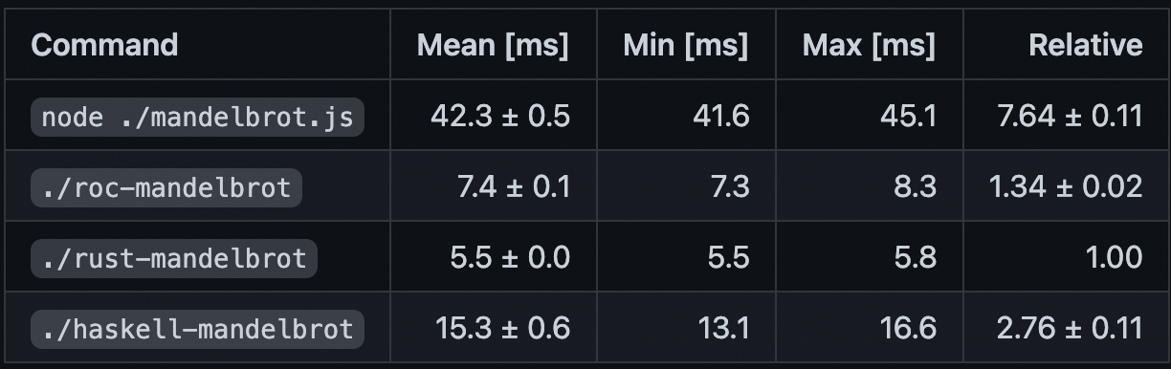Click the node max value 45.1

(x=910, y=117)
